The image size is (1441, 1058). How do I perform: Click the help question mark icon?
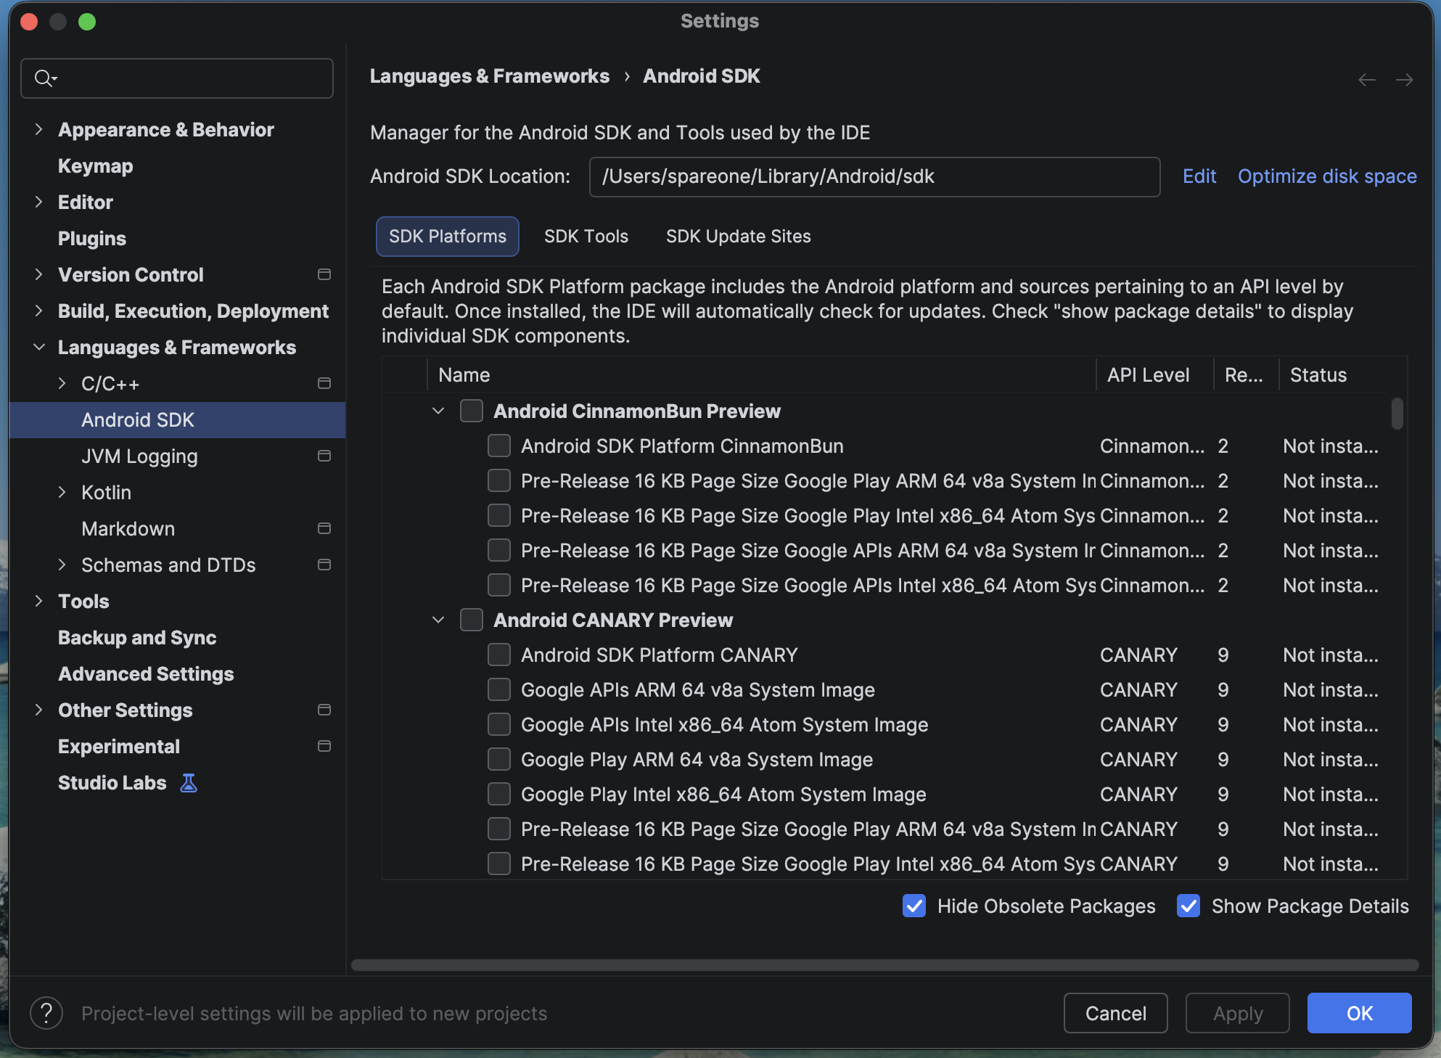click(x=46, y=1013)
